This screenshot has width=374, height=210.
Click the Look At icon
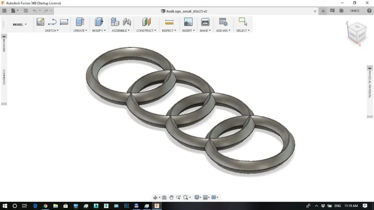tap(164, 198)
